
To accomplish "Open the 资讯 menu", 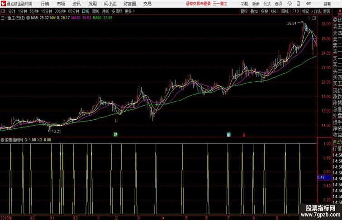I will 76,4.
